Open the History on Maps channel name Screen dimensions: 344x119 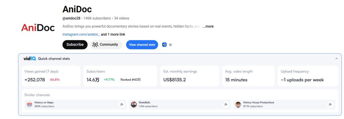coord(44,102)
